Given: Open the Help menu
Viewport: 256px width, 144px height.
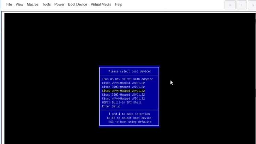Looking at the screenshot, I should pyautogui.click(x=118, y=4).
